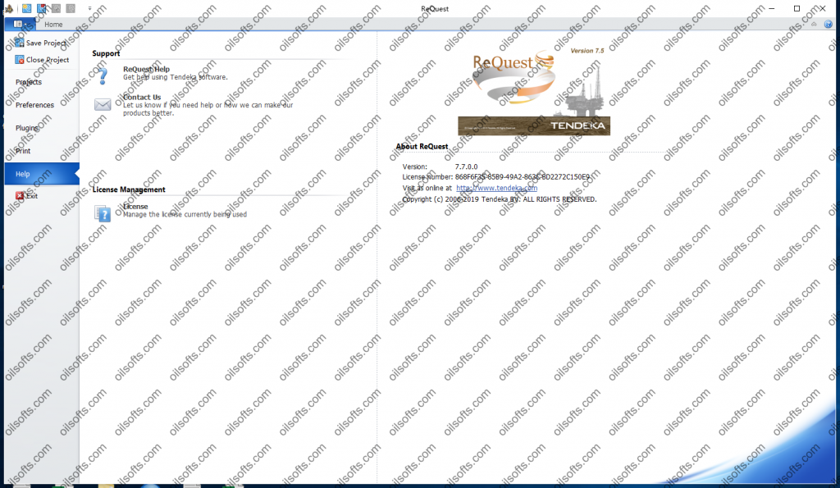
Task: Click the first blue quick-access toolbar icon
Action: point(26,8)
